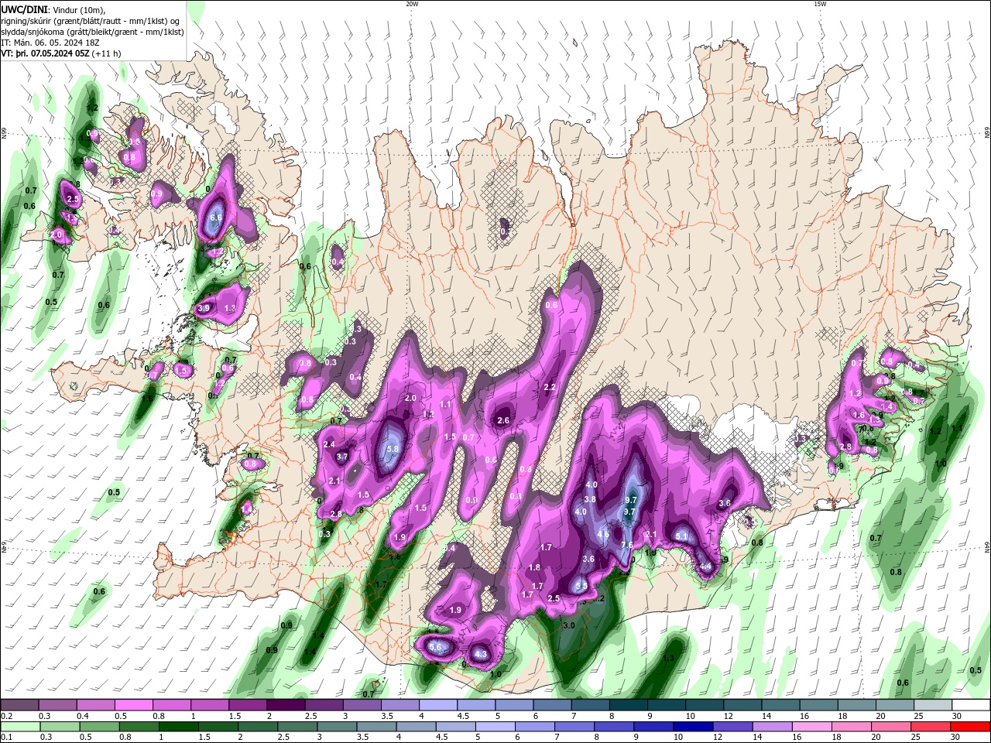Select the light pink 16 rain-scale swatch
991x743 pixels.
(811, 727)
